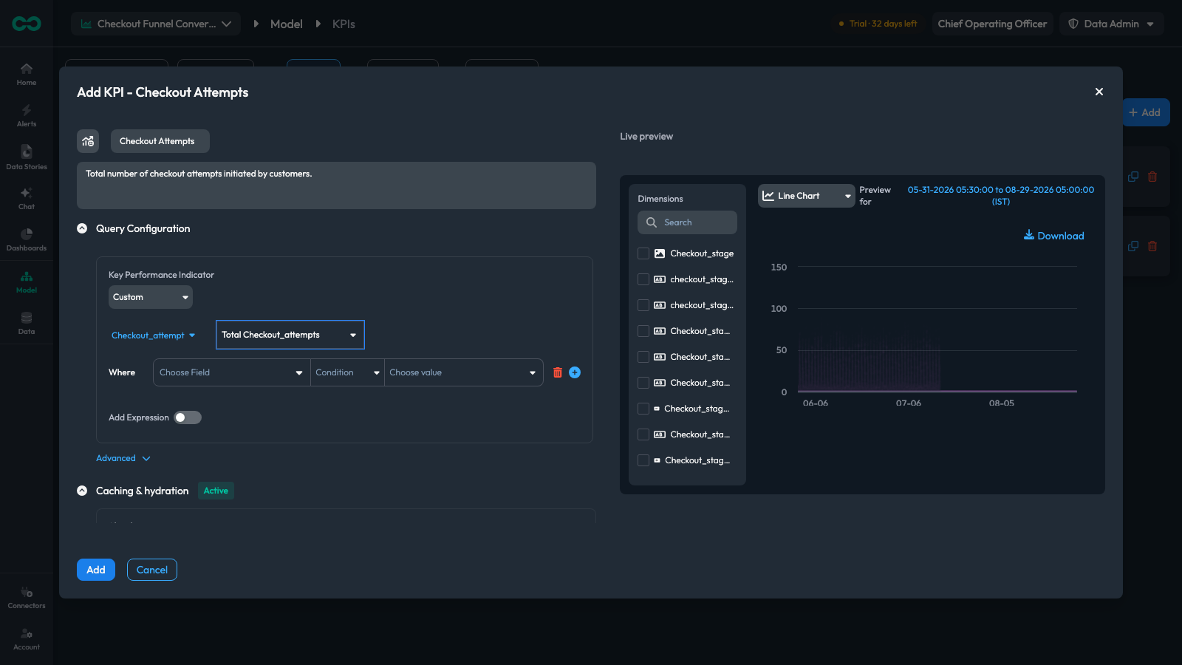Click the Live preview heading
This screenshot has width=1182, height=665.
pos(646,137)
